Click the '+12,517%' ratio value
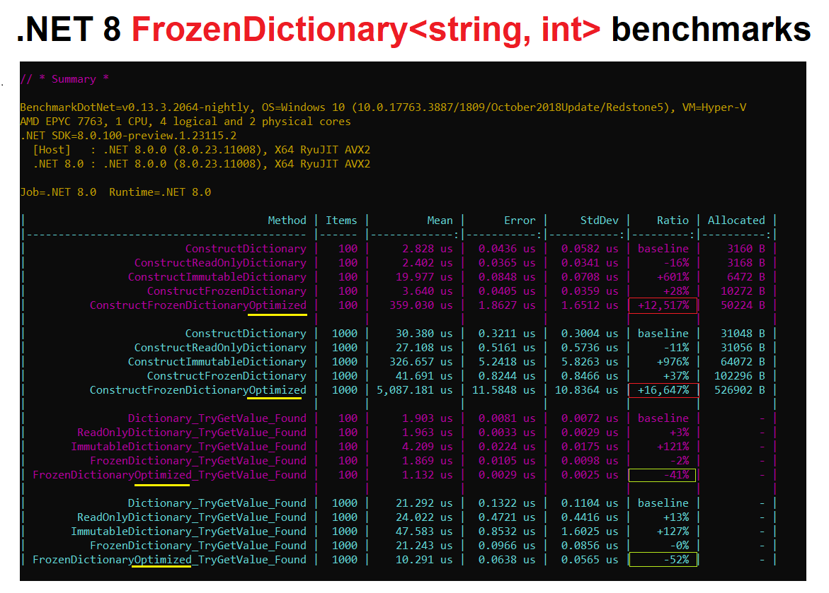This screenshot has height=593, width=829. 663,306
